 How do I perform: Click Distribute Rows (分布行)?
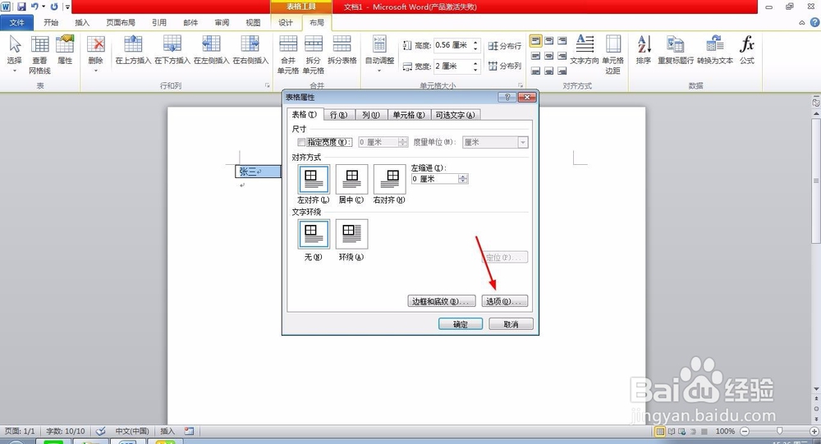coord(505,46)
